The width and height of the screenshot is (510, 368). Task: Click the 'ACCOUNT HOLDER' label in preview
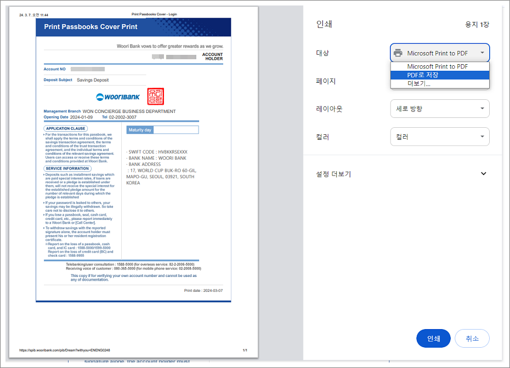pyautogui.click(x=212, y=56)
